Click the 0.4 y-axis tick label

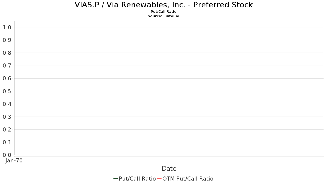pyautogui.click(x=7, y=104)
